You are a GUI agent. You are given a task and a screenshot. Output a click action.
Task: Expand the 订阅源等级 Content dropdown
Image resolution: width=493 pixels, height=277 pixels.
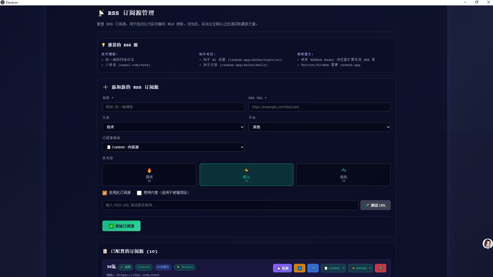(x=173, y=147)
